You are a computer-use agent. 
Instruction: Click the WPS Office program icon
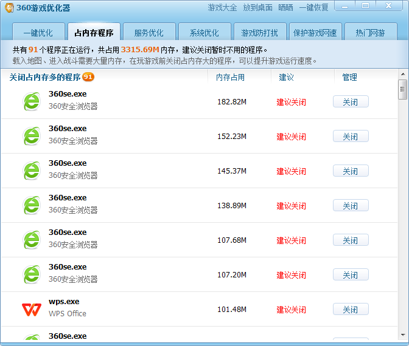(x=31, y=310)
